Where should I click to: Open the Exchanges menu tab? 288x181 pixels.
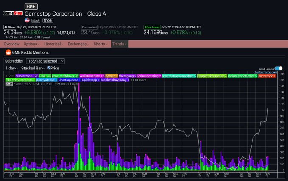click(78, 44)
